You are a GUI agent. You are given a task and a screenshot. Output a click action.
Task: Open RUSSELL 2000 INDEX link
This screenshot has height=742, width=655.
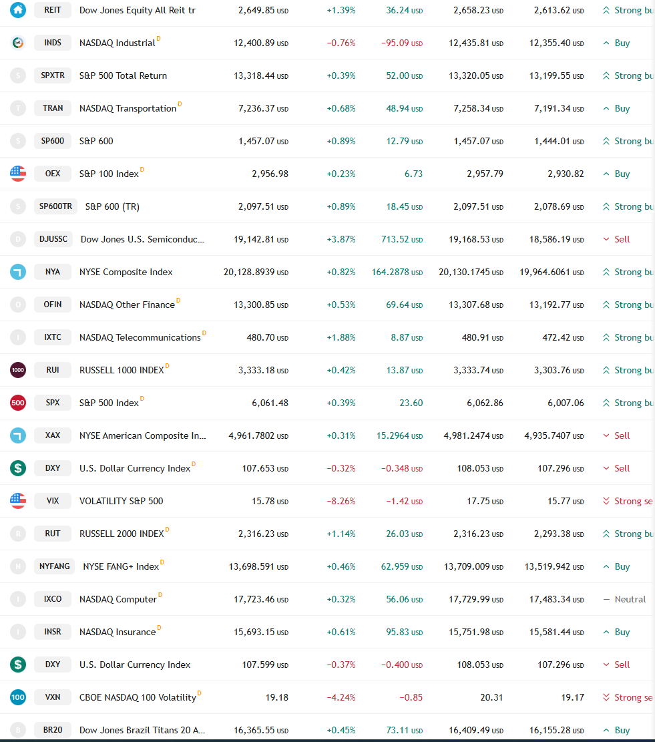tap(122, 534)
